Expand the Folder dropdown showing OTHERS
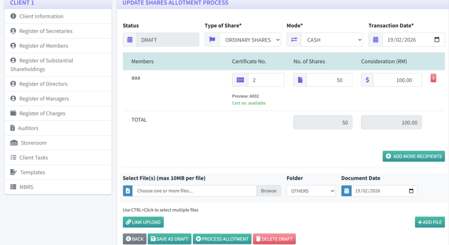The width and height of the screenshot is (449, 245). (x=311, y=191)
